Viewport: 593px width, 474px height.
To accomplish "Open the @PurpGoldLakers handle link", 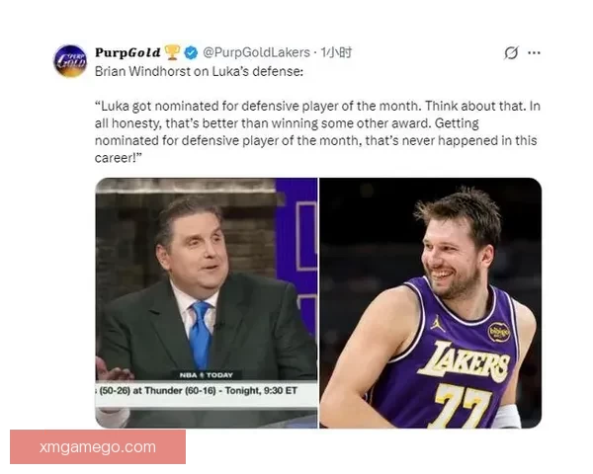I will (256, 52).
